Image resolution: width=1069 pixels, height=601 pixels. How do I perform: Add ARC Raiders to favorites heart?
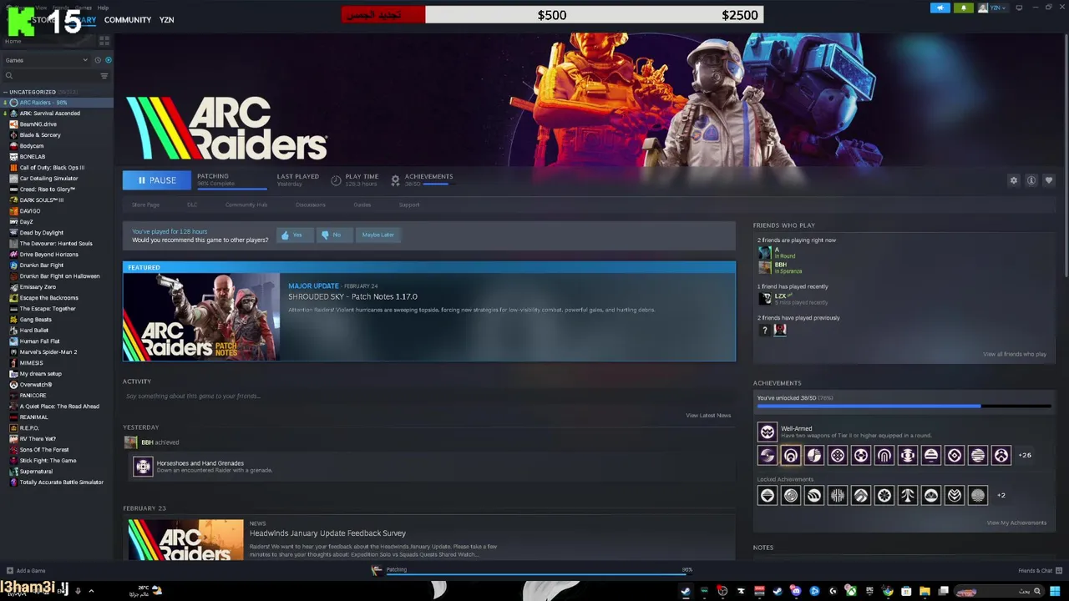[x=1049, y=180]
